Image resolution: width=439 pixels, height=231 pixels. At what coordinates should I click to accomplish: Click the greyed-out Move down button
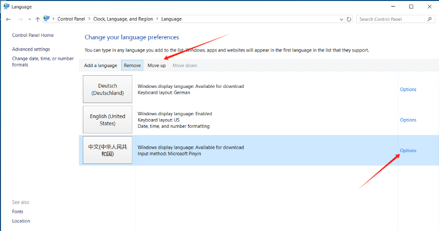184,65
